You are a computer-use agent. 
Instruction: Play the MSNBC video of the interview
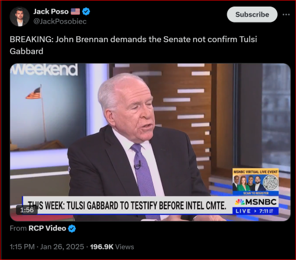tap(150, 142)
